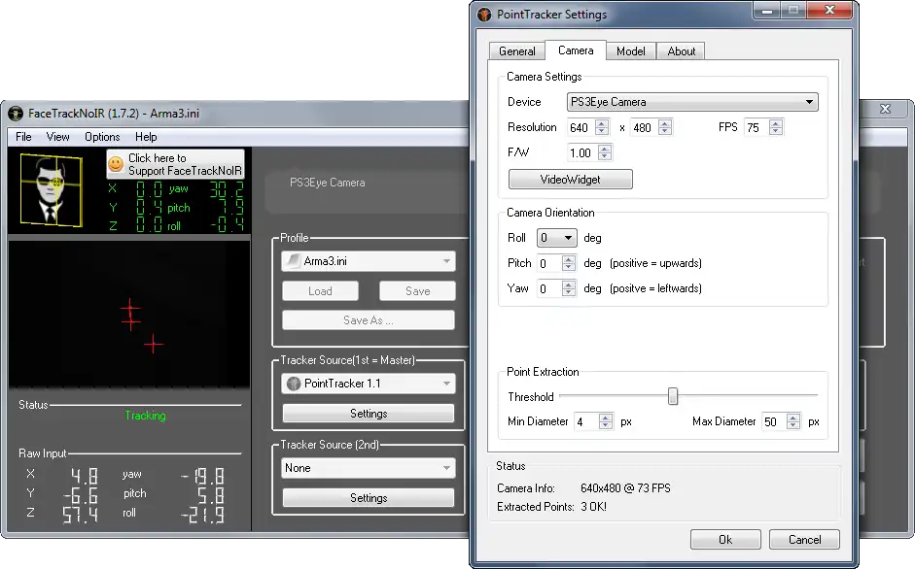Click the PS3Eye Camera label in main window
The height and width of the screenshot is (569, 915).
click(328, 183)
